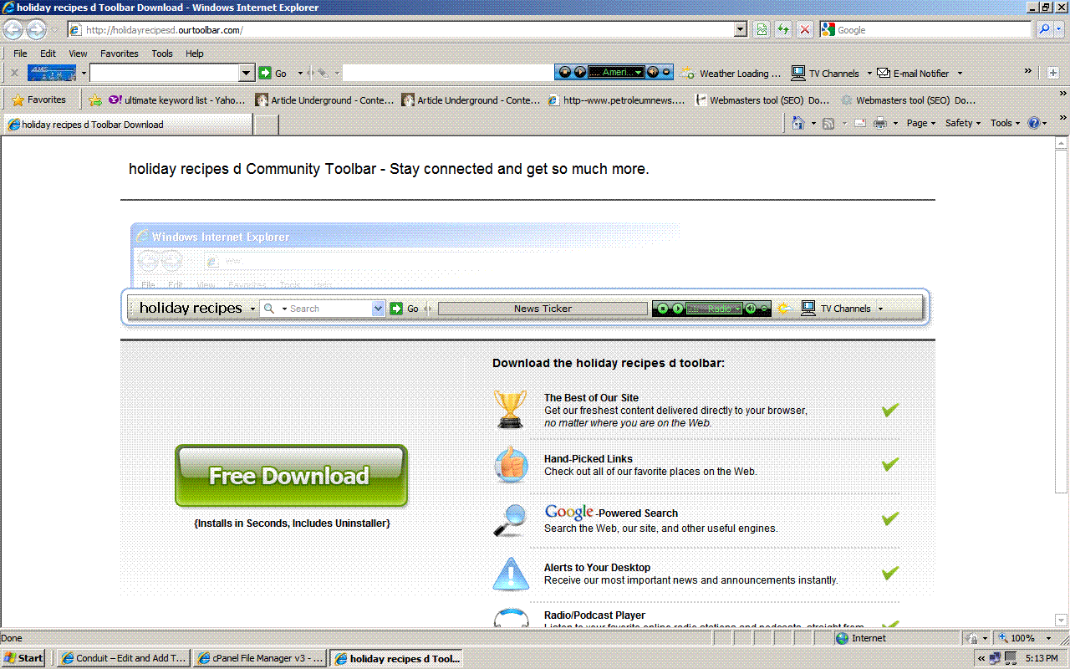Click the Favorites star button
Screen dimensions: 1070x669
coord(38,100)
